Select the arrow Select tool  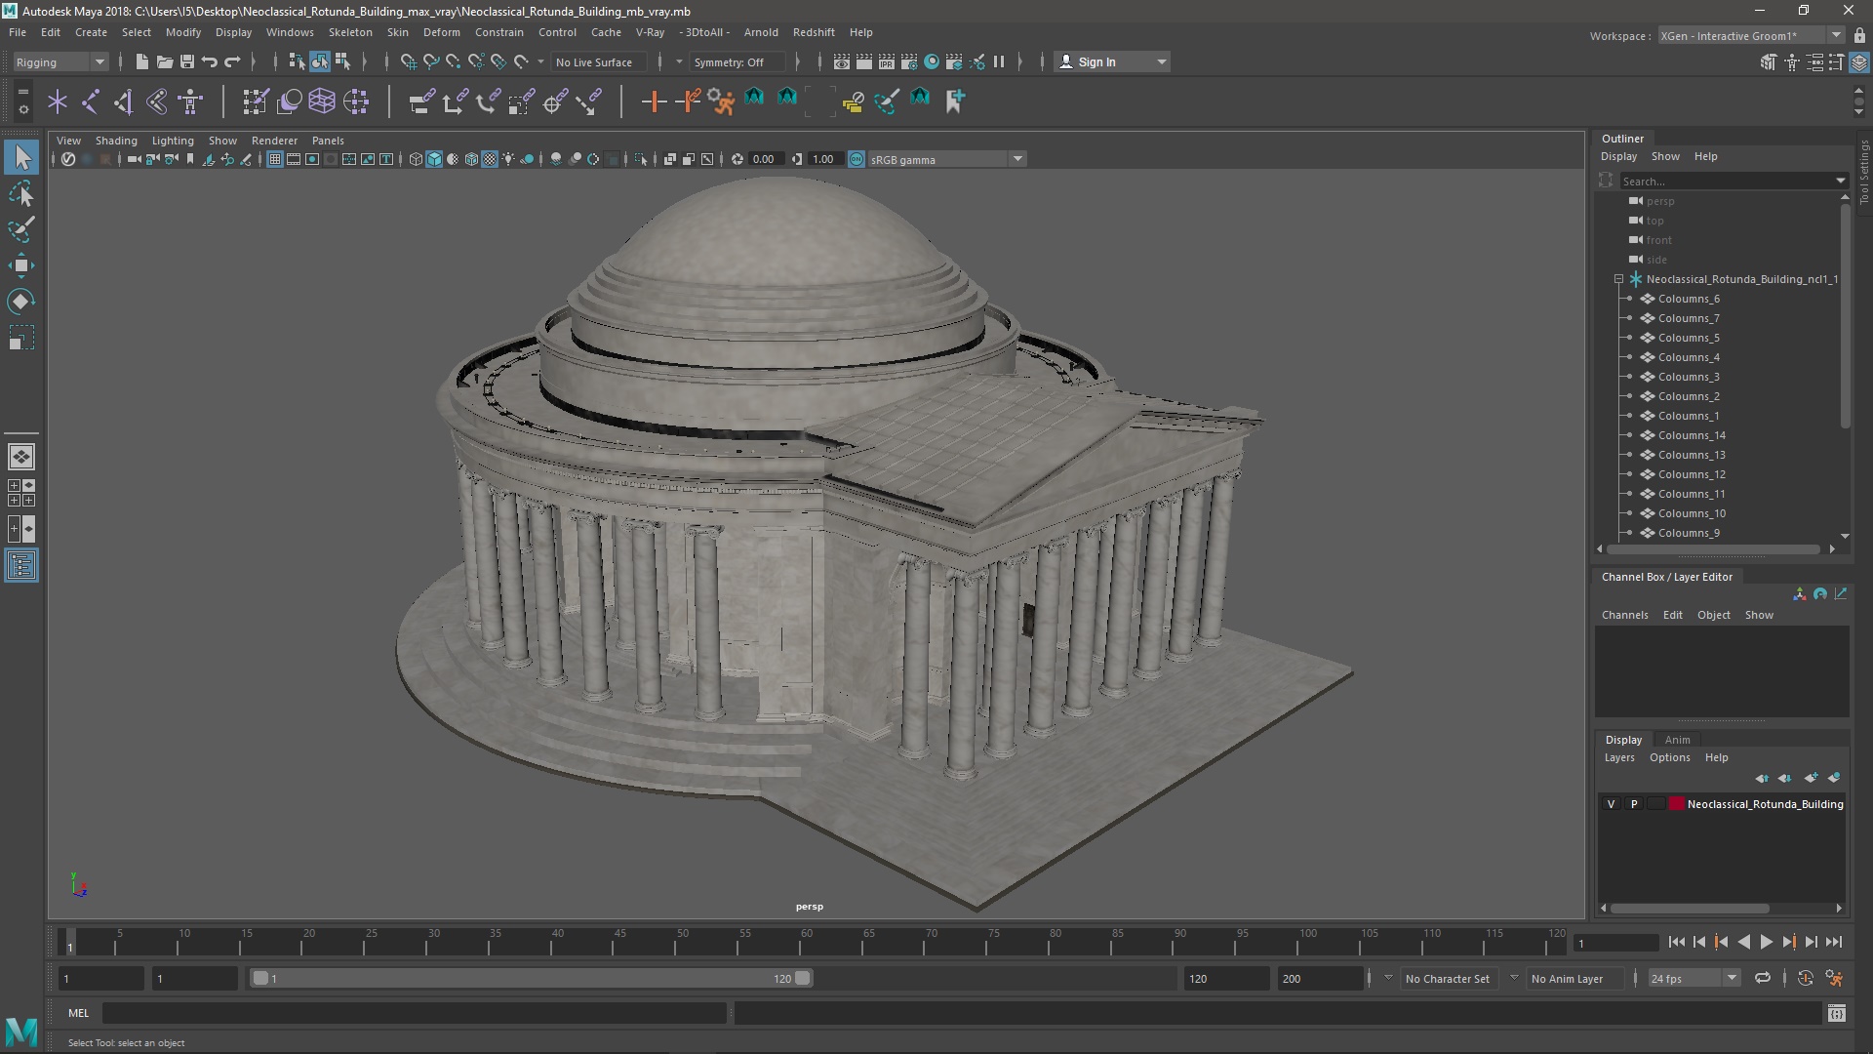(x=21, y=158)
